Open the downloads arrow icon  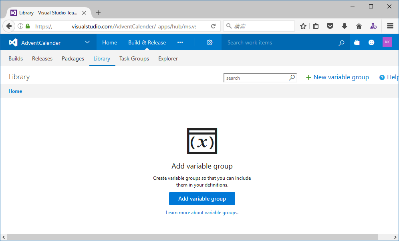(345, 26)
